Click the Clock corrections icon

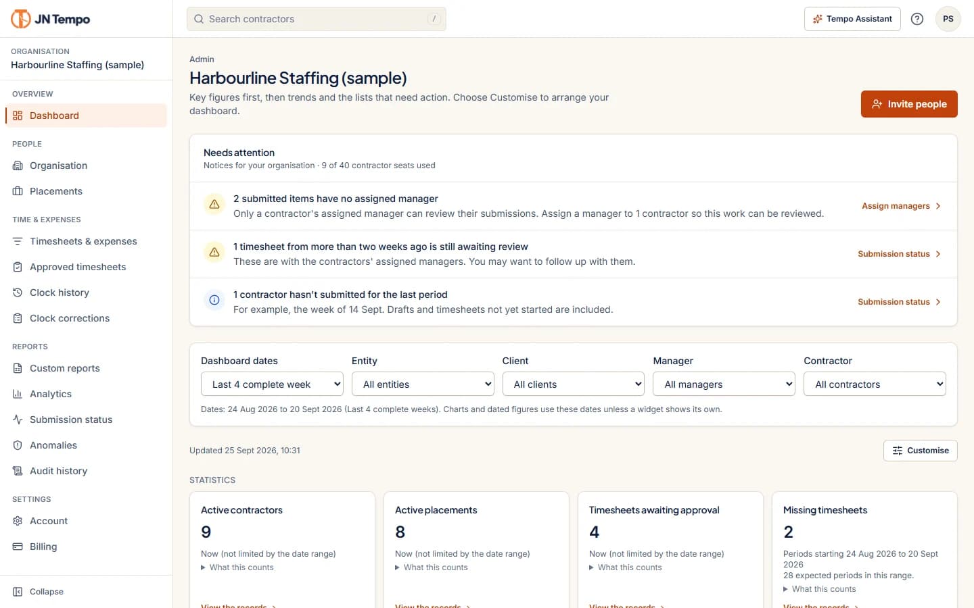coord(18,318)
